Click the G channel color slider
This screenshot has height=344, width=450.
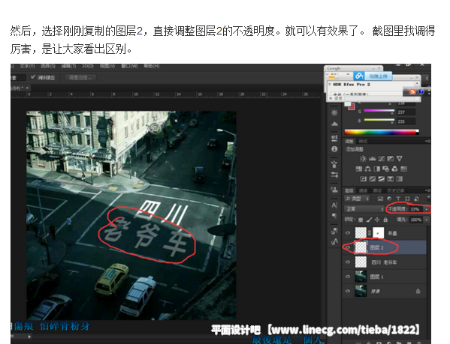click(379, 112)
